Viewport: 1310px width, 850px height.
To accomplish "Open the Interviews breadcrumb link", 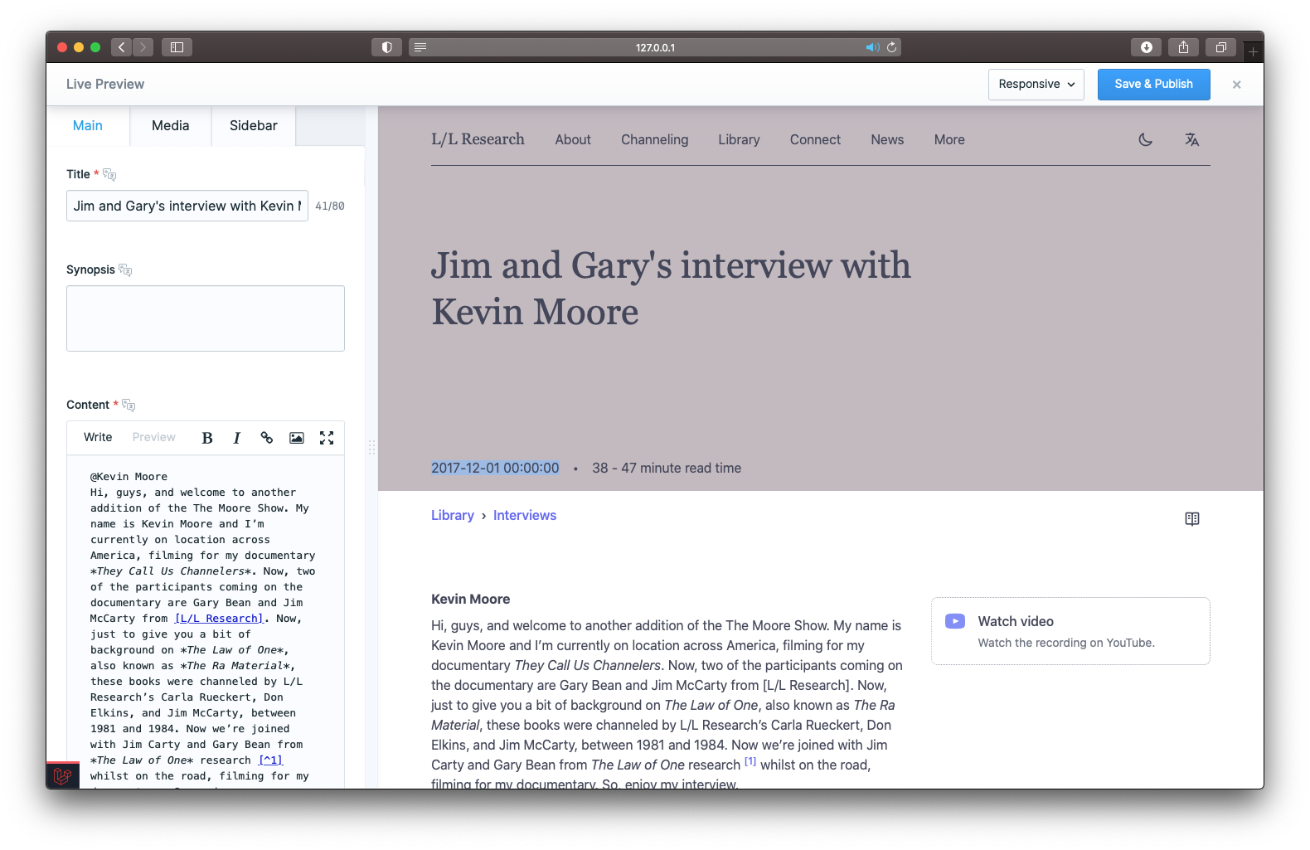I will (x=525, y=516).
